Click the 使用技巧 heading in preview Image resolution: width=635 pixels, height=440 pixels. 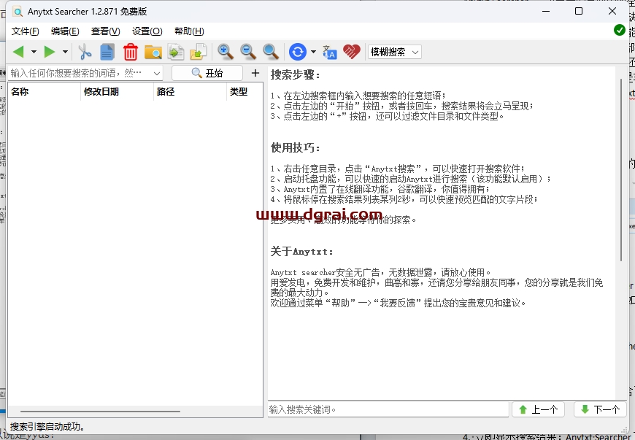[x=295, y=147]
